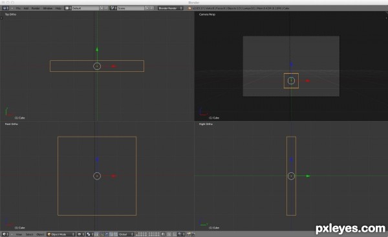Open the Select menu in 3D header
Image resolution: width=388 pixels, height=237 pixels.
coord(29,234)
